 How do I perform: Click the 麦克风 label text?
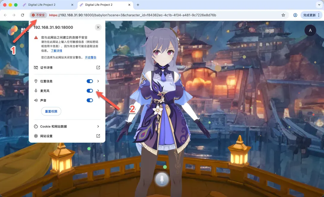(x=45, y=91)
